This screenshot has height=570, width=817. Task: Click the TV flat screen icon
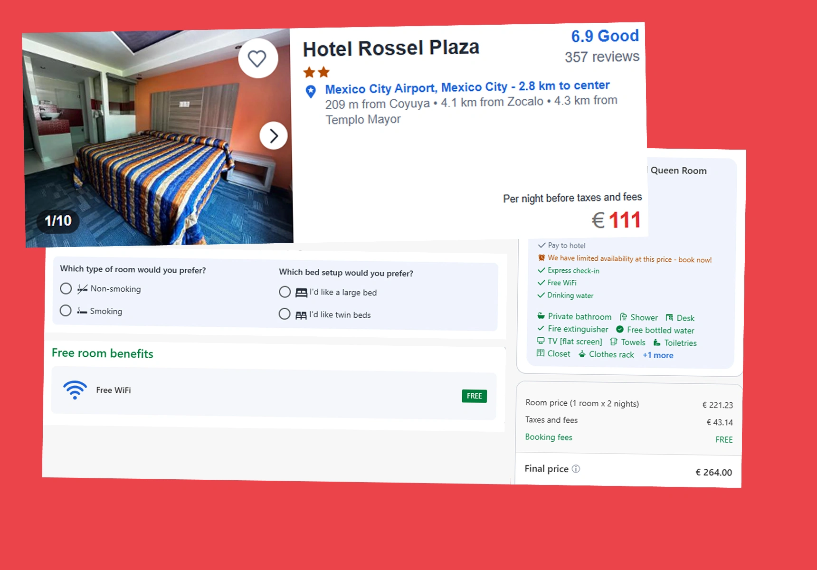coord(541,341)
